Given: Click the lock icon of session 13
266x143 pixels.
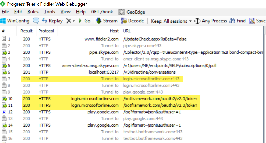Looking at the screenshot, I should coord(4,118).
